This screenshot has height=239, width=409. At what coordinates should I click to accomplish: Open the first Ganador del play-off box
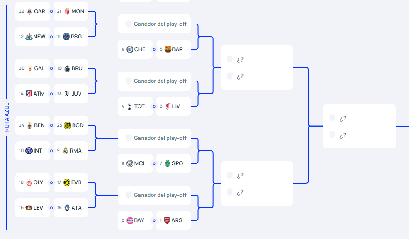click(154, 24)
